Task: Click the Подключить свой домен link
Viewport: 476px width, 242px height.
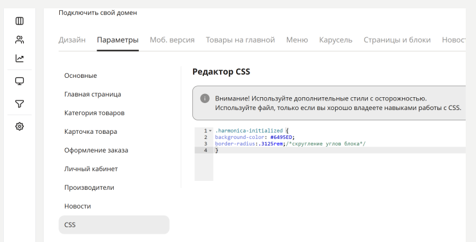Action: 98,13
